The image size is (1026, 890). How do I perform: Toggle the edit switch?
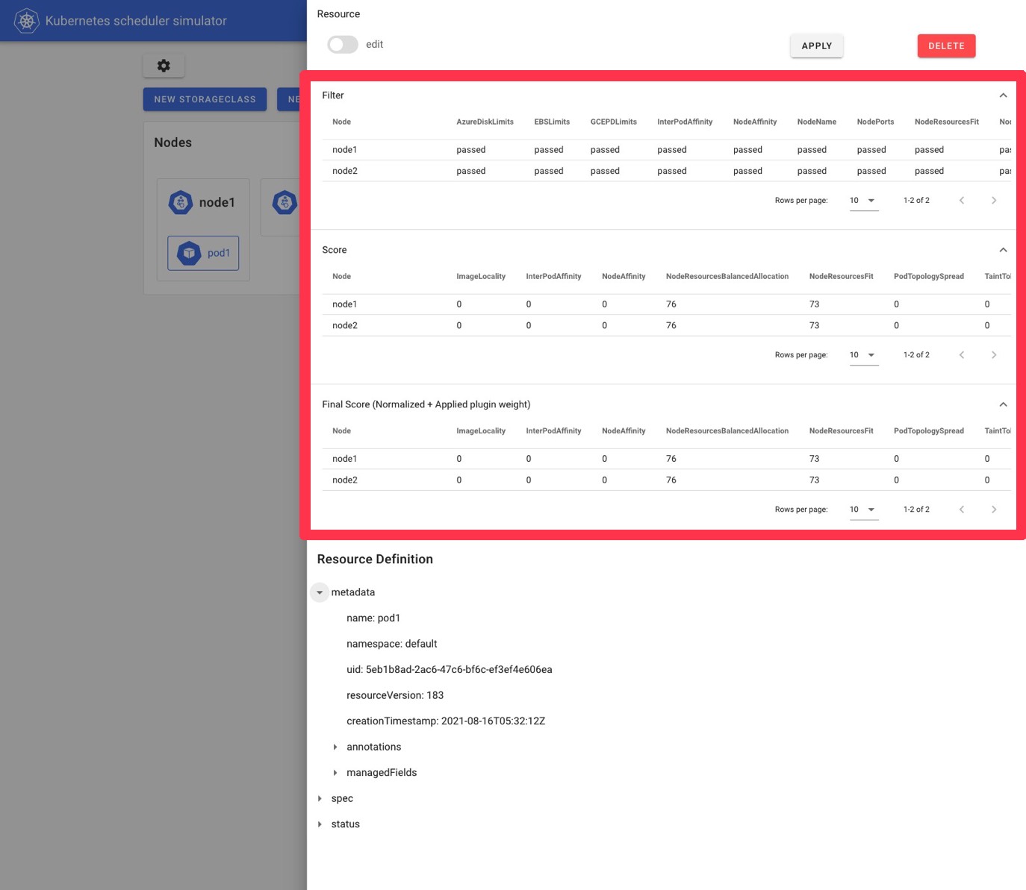343,45
